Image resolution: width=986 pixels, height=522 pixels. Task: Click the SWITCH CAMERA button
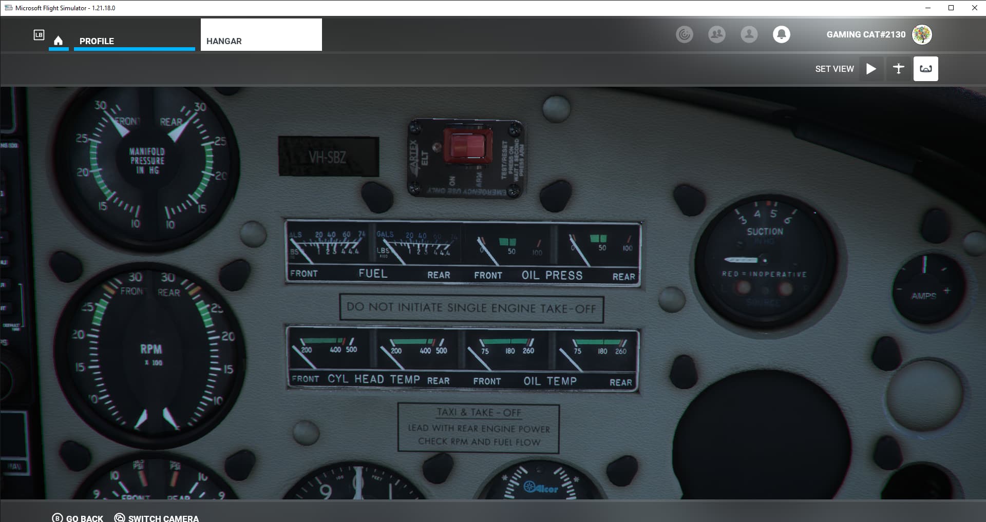pos(157,518)
